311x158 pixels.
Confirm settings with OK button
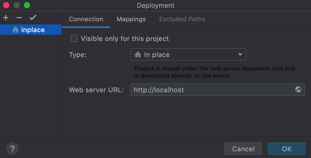[286, 149]
